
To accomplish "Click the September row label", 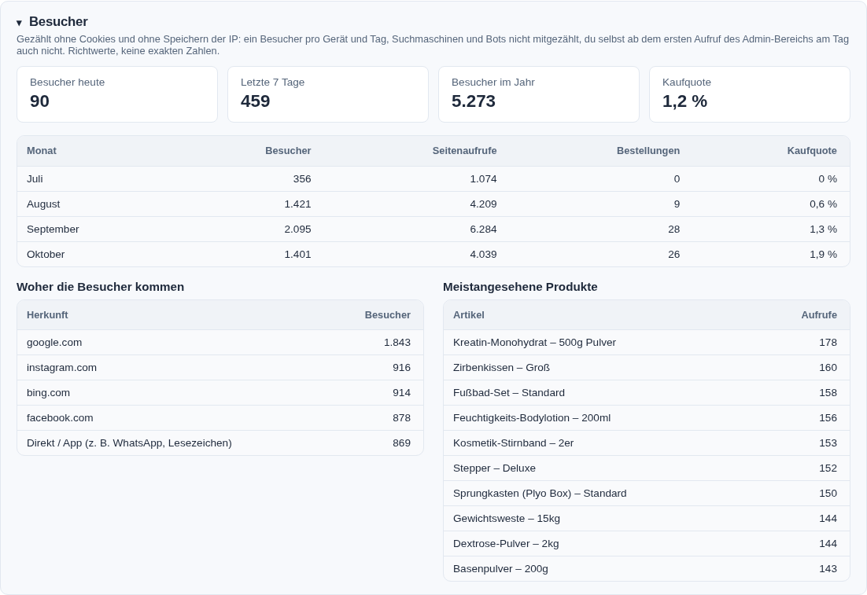I will [53, 230].
